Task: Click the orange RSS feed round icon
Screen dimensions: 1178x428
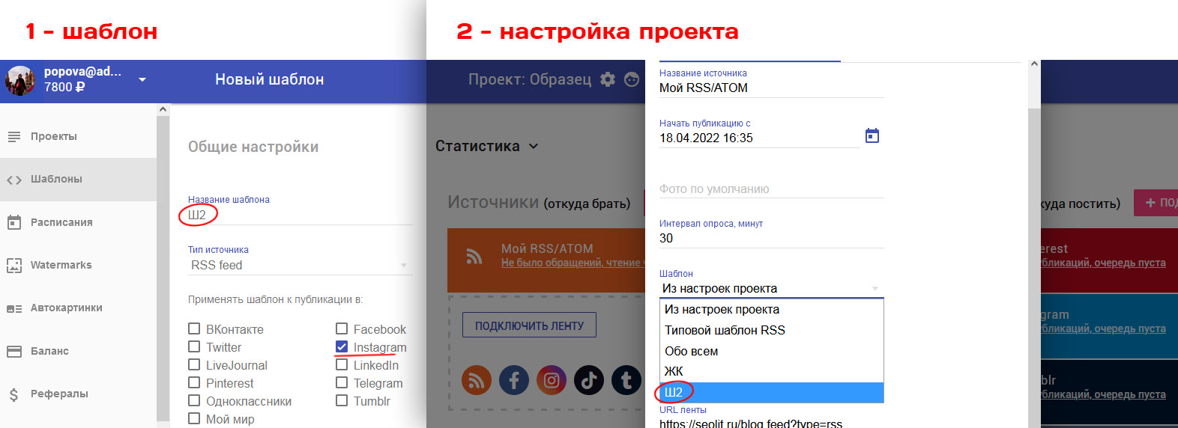Action: click(476, 380)
